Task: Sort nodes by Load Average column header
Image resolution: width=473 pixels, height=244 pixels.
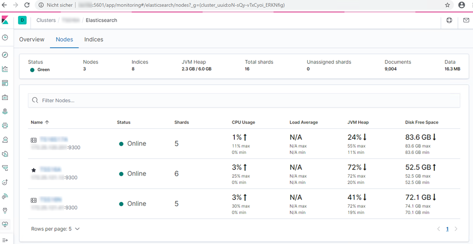Action: coord(304,122)
